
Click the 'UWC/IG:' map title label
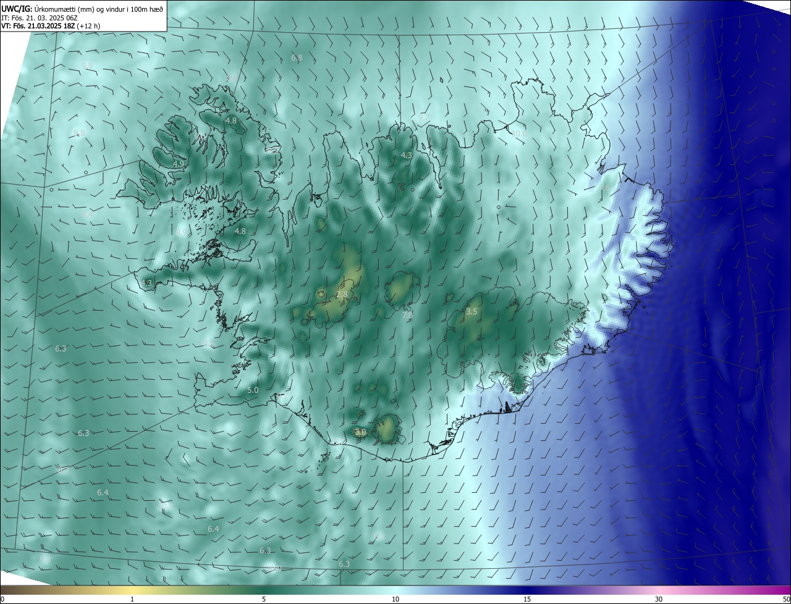(17, 9)
